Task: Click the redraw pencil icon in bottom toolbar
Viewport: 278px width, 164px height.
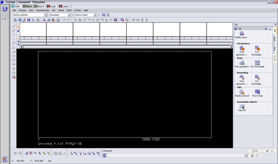Action: coord(26,153)
